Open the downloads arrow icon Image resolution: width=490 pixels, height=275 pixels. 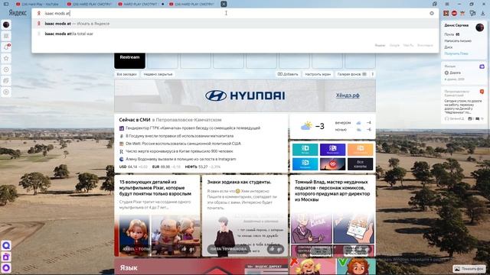point(483,13)
